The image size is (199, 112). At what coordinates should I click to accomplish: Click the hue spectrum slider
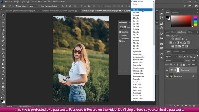tap(195, 21)
